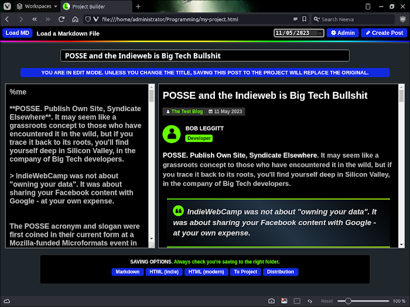410x307 pixels.
Task: Go to the browser home page
Action: [x=75, y=19]
